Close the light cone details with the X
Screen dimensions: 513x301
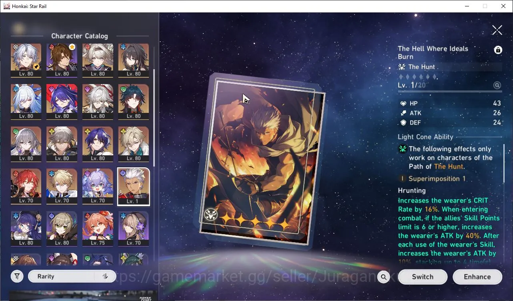pos(497,30)
